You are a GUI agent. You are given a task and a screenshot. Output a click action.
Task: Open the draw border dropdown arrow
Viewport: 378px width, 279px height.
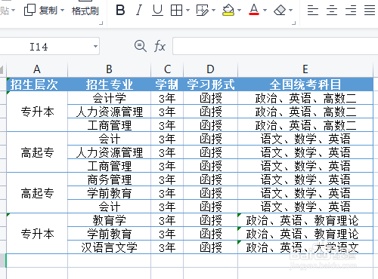tap(214, 11)
